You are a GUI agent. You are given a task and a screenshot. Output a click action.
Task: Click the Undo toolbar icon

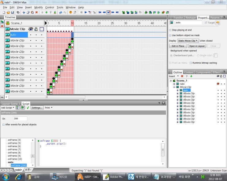[x=61, y=13]
